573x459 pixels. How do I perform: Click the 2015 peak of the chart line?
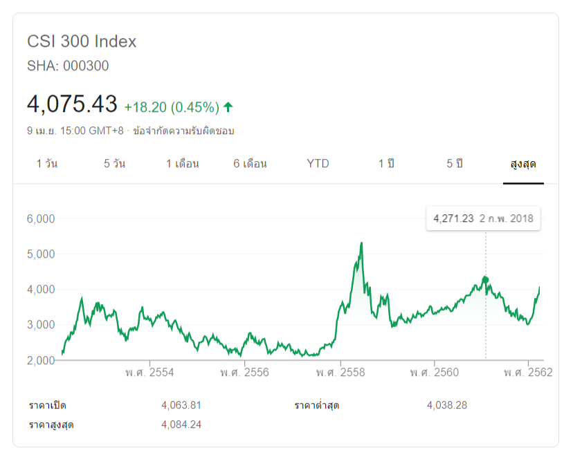coord(361,243)
